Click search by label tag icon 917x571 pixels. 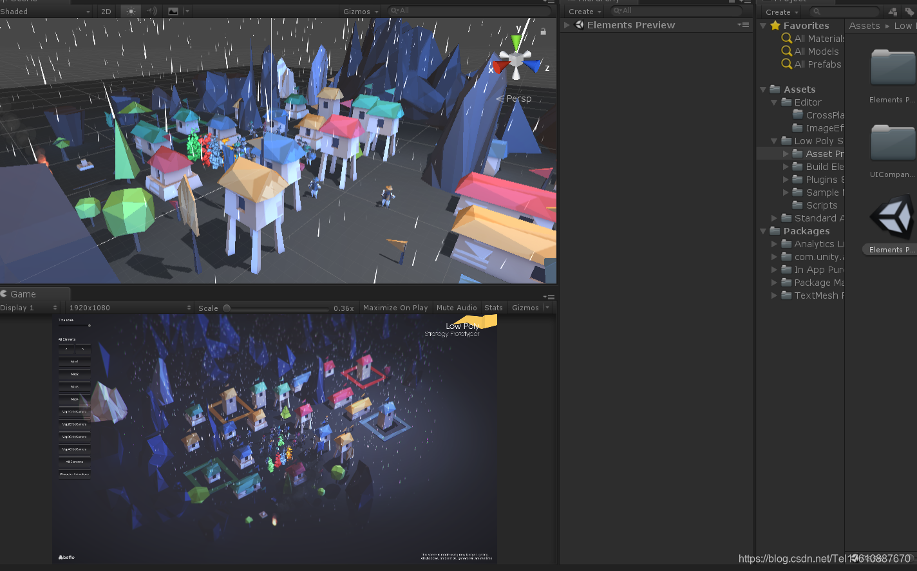[909, 12]
